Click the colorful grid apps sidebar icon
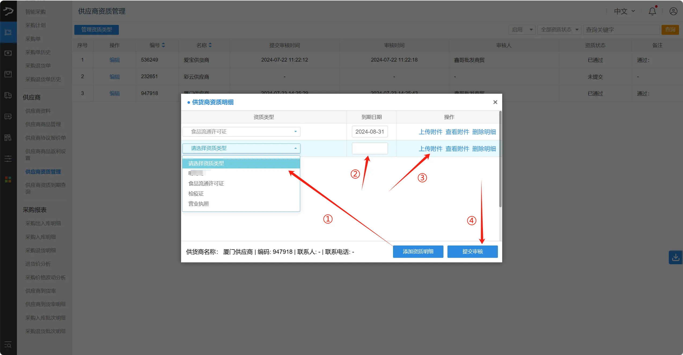This screenshot has width=683, height=355. point(8,179)
